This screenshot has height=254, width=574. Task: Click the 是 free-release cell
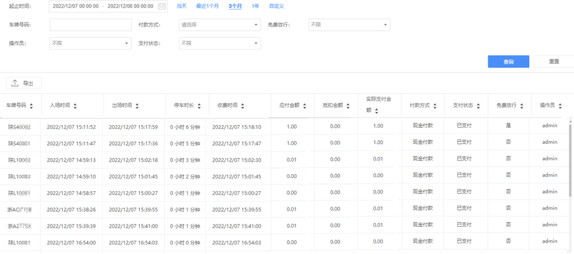(508, 125)
